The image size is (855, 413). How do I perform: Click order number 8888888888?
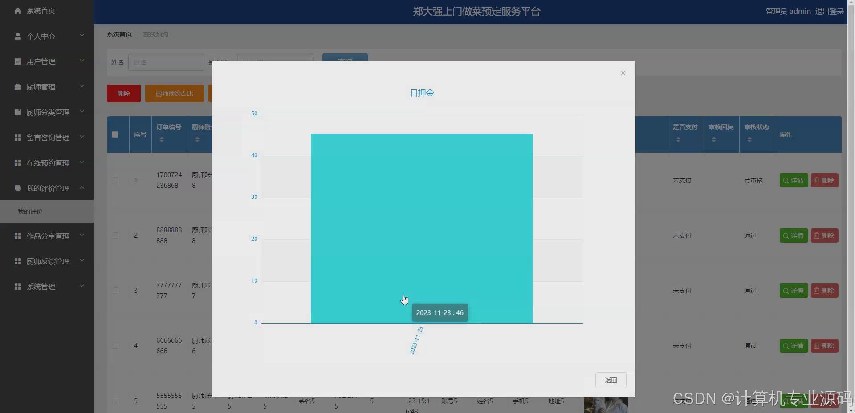(x=169, y=235)
